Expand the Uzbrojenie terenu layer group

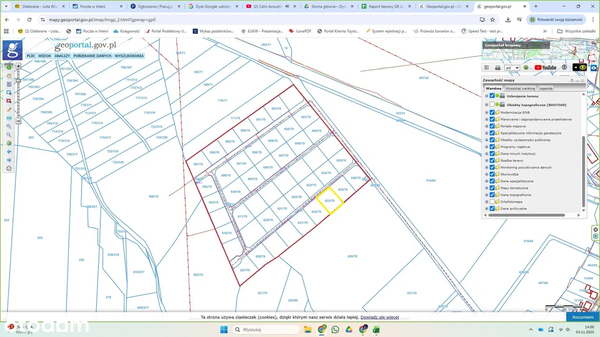coord(487,96)
